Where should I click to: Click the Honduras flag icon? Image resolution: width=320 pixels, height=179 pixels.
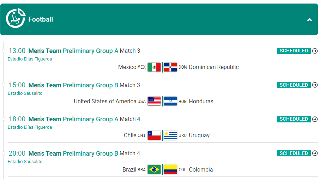[x=170, y=101]
